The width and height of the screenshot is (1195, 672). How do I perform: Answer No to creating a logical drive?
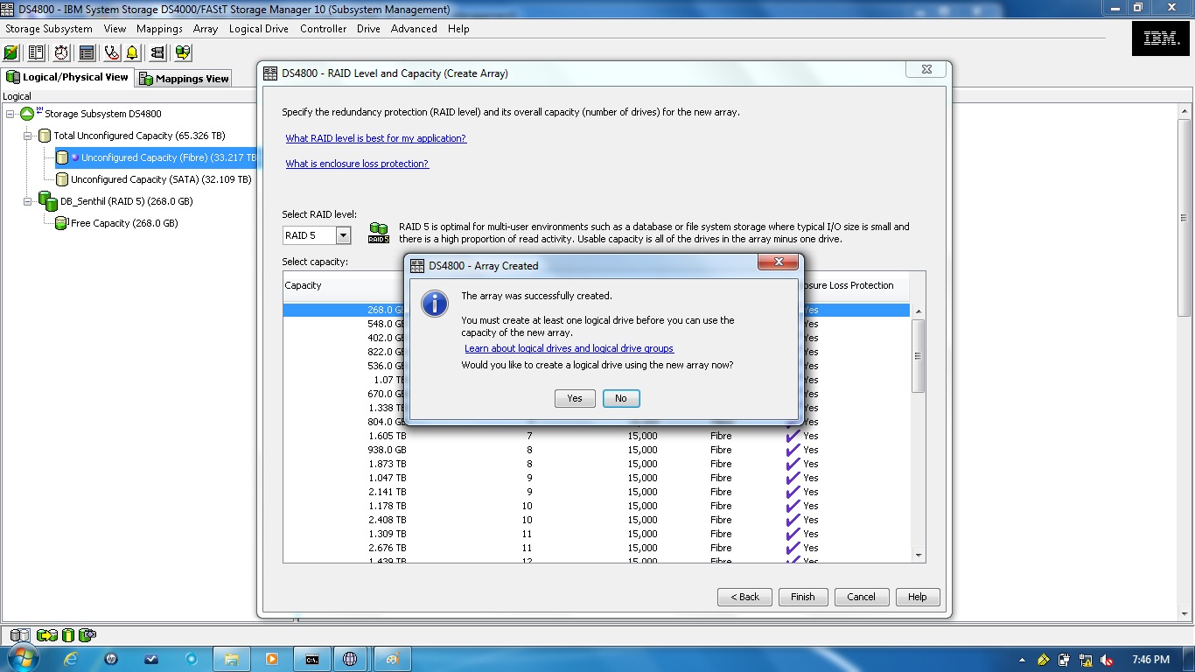[x=620, y=398]
